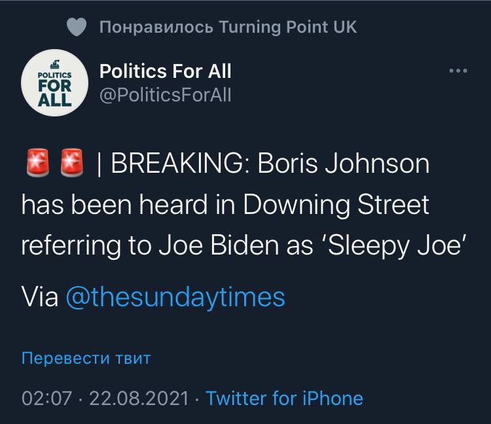Open the Twitter for iPhone source link
Screen dimensions: 491x424
coord(284,397)
